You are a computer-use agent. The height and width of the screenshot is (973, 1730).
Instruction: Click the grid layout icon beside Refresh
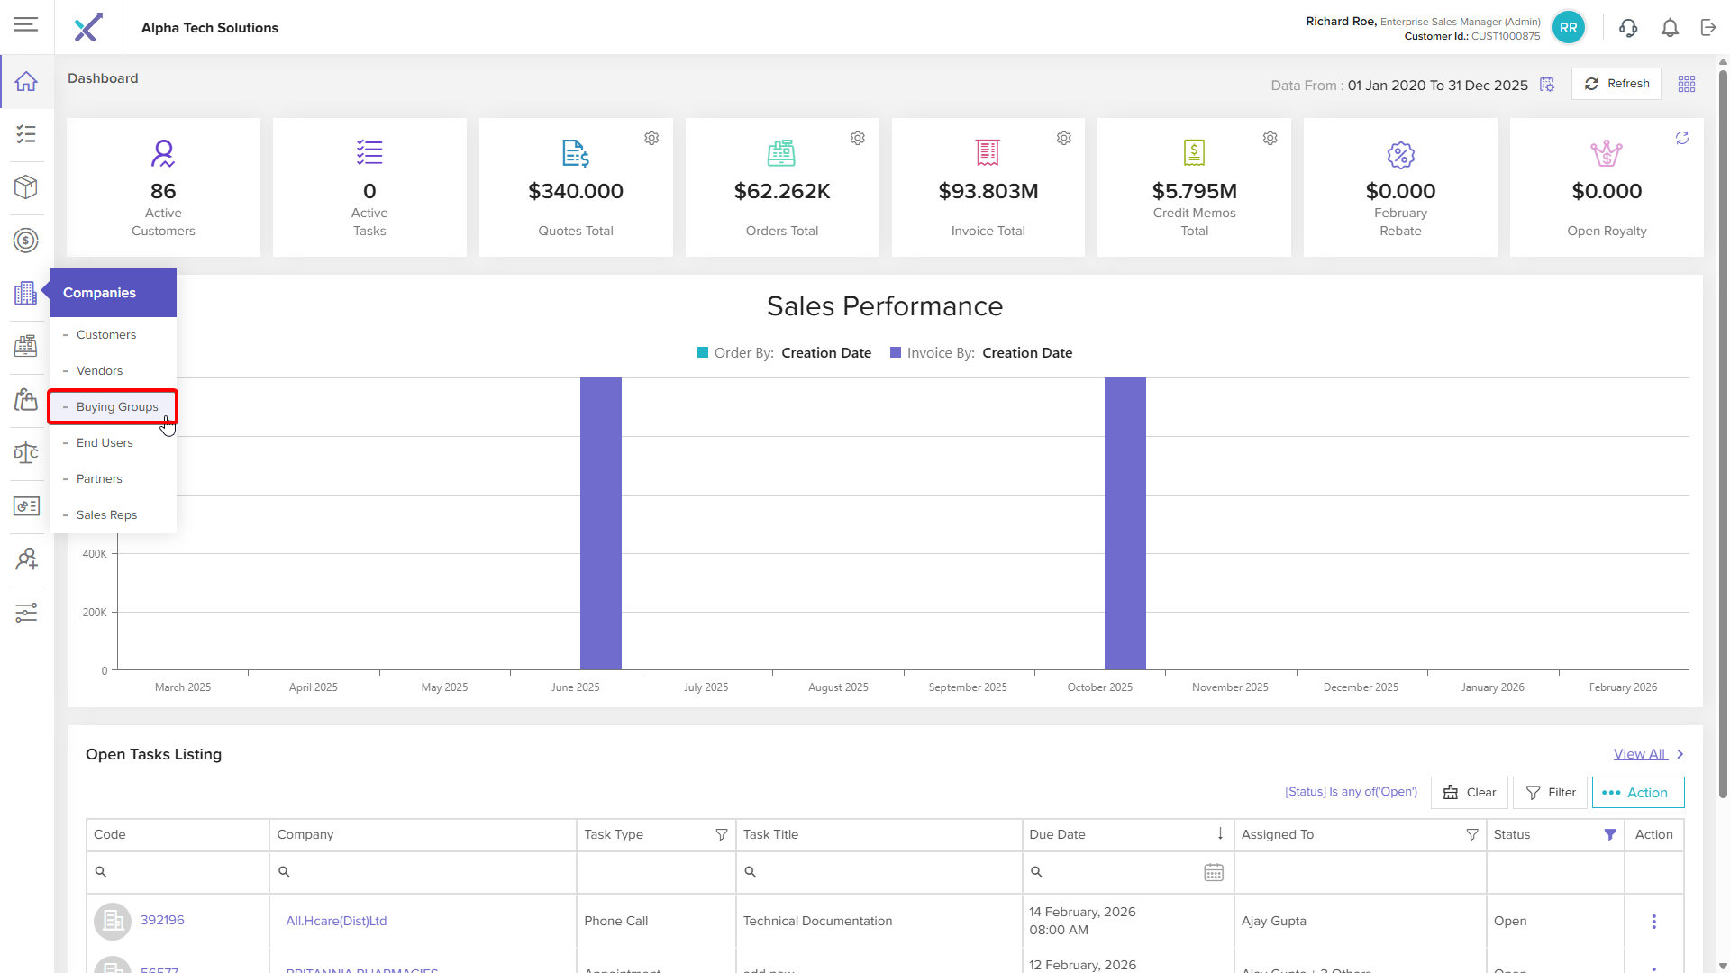[x=1687, y=84]
